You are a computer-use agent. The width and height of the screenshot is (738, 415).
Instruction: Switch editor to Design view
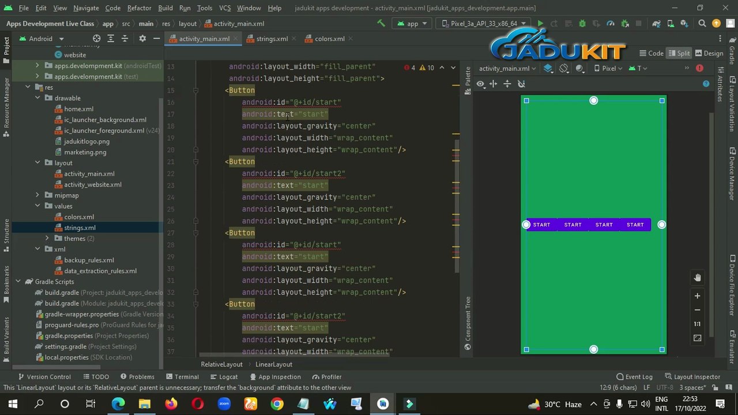pyautogui.click(x=709, y=54)
